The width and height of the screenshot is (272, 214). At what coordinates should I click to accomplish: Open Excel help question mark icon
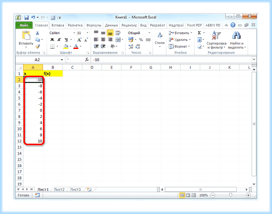point(233,25)
